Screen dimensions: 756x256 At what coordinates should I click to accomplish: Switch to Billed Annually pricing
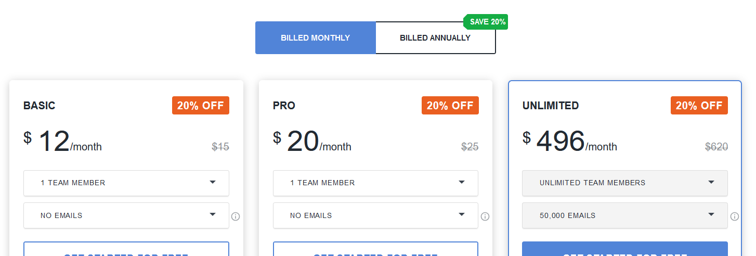pyautogui.click(x=435, y=38)
